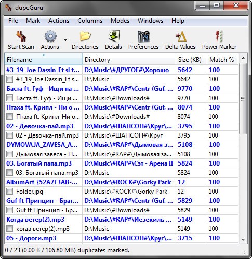Open the Directories folder icon
Image resolution: width=252 pixels, height=259 pixels.
coord(85,36)
